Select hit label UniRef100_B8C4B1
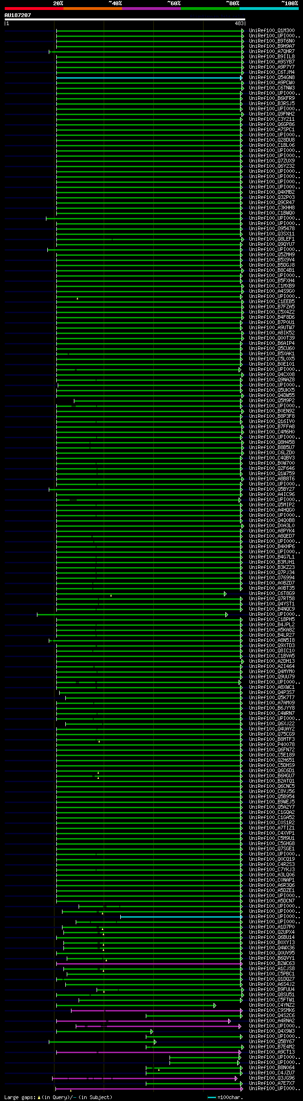The width and height of the screenshot is (303, 1101). pyautogui.click(x=272, y=271)
